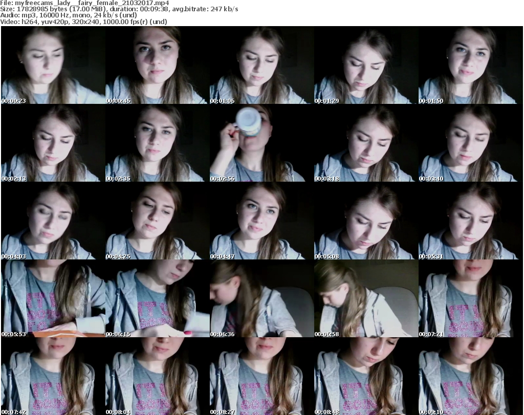Image resolution: width=524 pixels, height=415 pixels.
Task: Choose the thumbnail at 00:05:53
Action: (53, 298)
